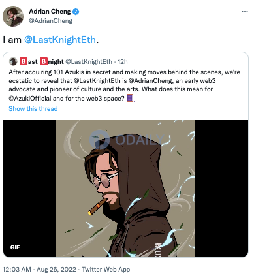Click the Adrian Cheng display name
This screenshot has height=280, width=254.
[50, 12]
